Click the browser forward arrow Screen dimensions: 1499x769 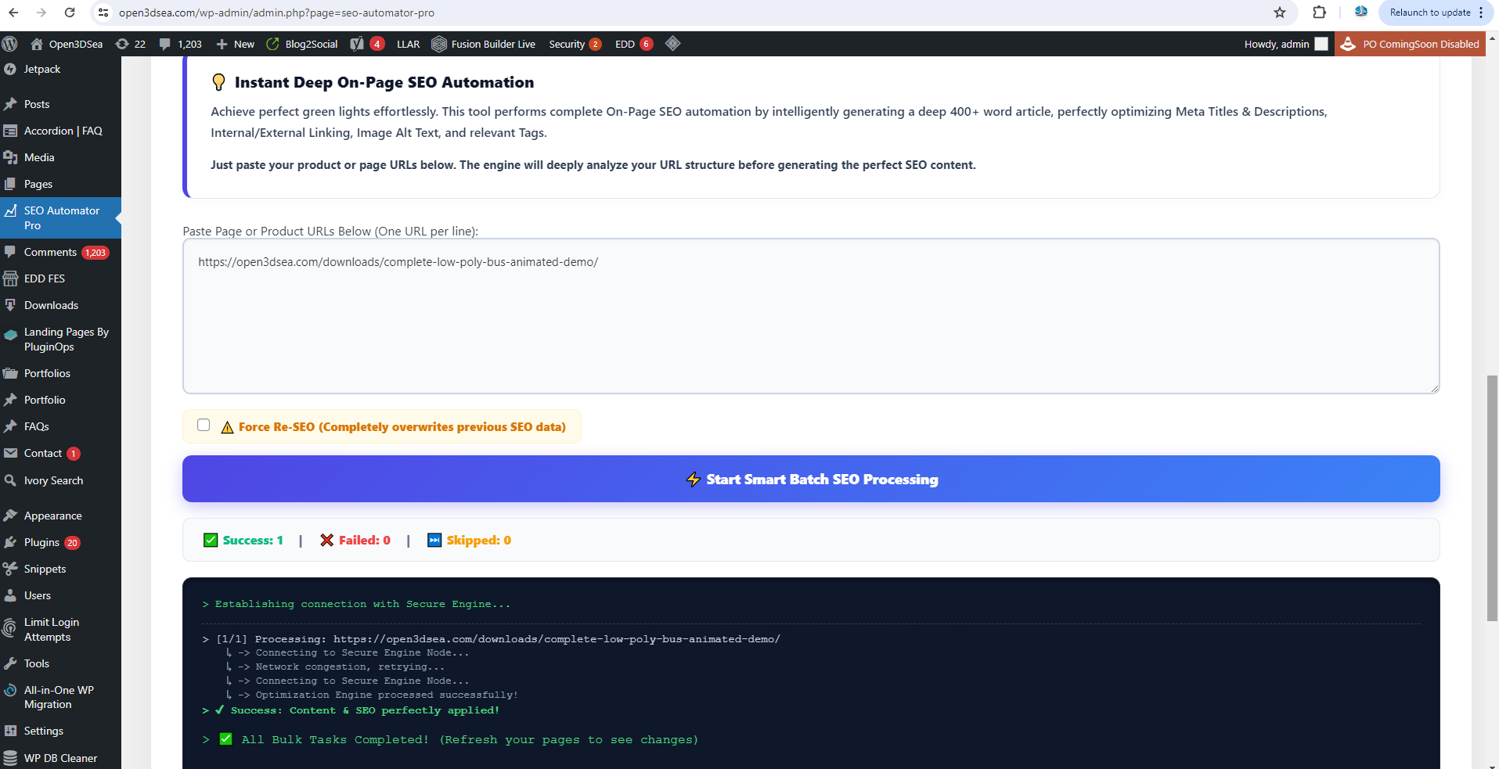[x=41, y=13]
